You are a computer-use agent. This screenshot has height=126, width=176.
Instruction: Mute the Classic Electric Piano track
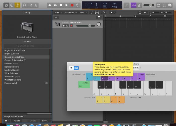[64, 26]
